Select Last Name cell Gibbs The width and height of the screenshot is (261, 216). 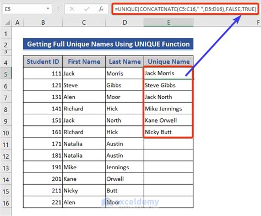124,85
